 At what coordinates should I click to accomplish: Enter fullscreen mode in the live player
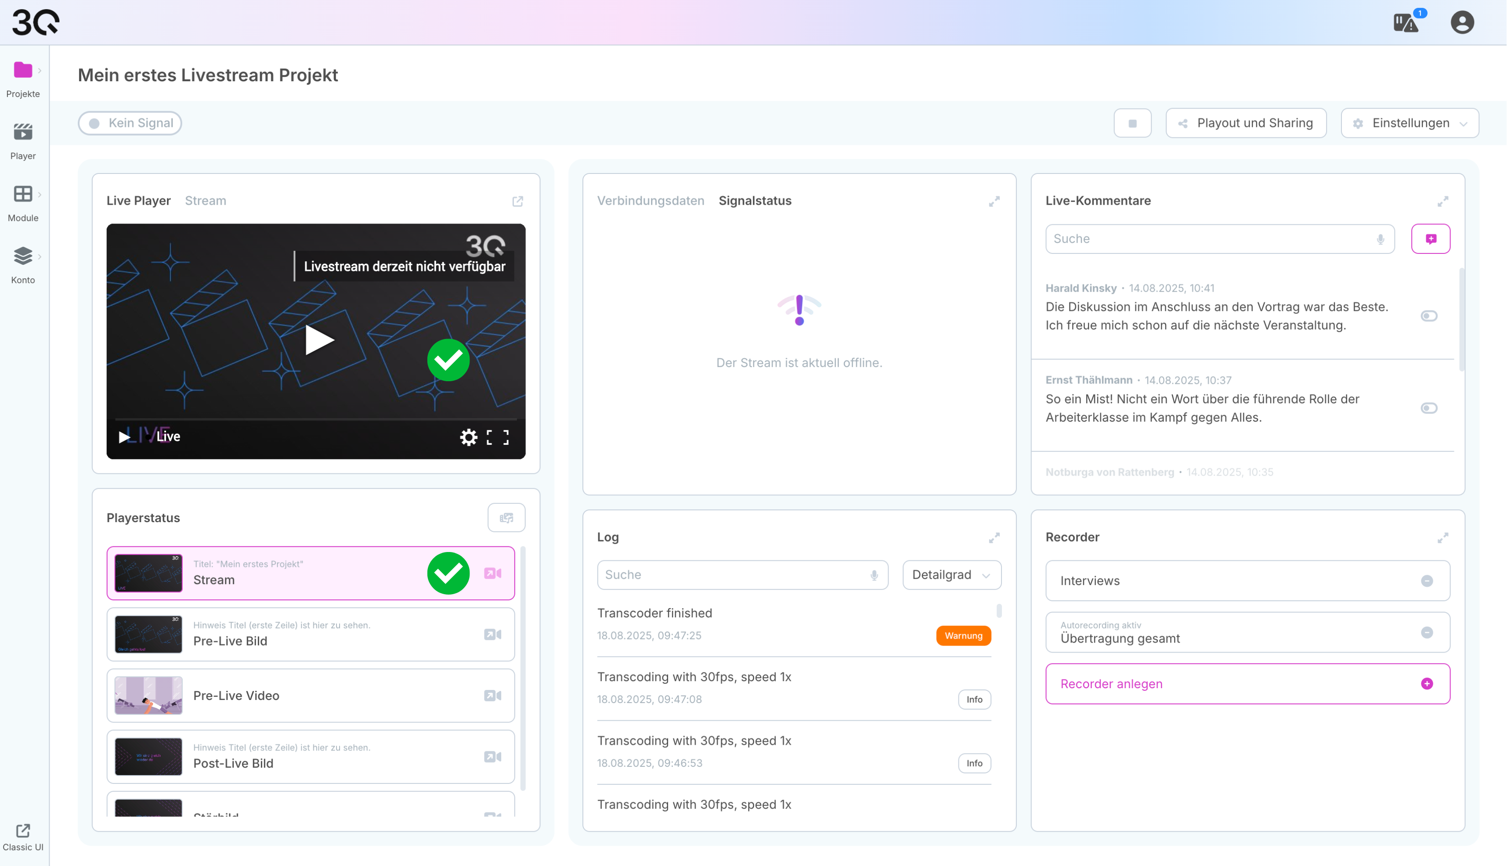[x=499, y=438]
